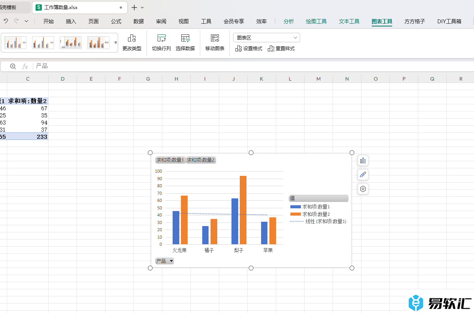Select the 图表工具 tab

pyautogui.click(x=382, y=21)
